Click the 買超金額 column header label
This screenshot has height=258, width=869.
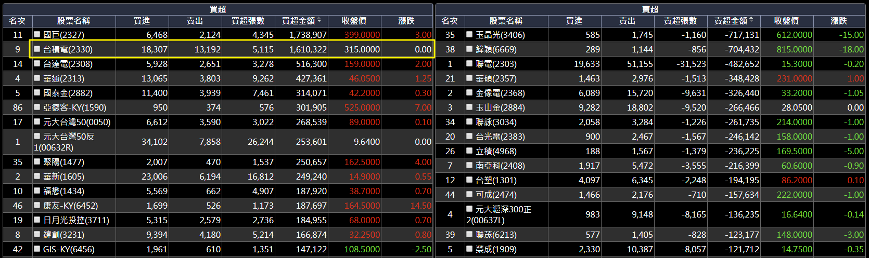(298, 21)
